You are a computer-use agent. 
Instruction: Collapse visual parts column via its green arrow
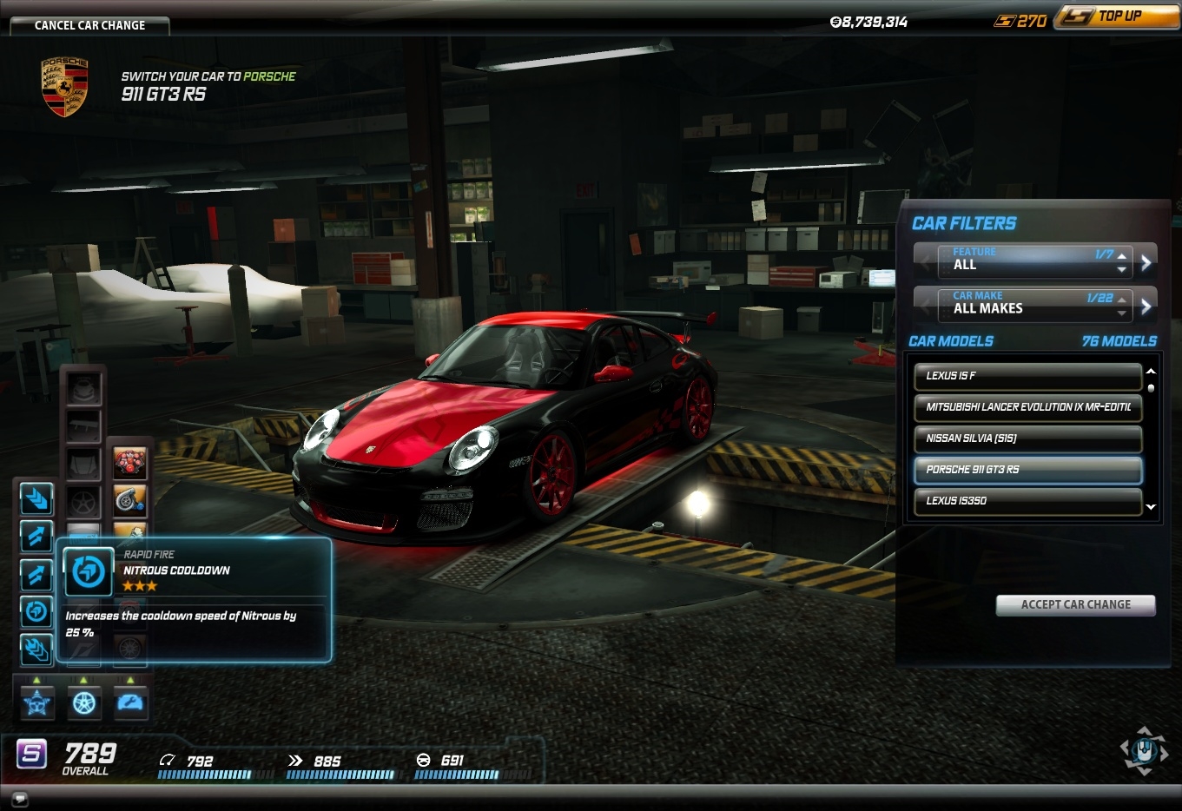pos(83,680)
